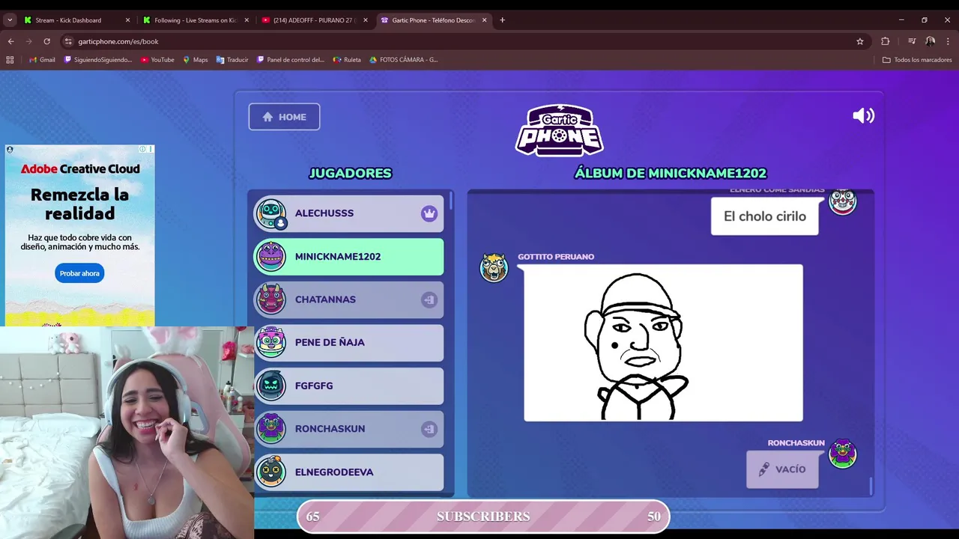Screen dimensions: 959x539
Task: Click the clown avatar beside El cholo cirilo
Action: [842, 202]
